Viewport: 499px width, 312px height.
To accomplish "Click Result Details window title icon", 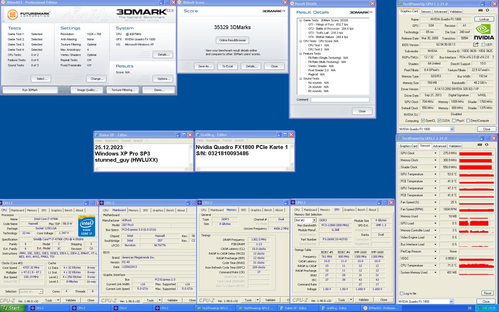I will pyautogui.click(x=292, y=4).
